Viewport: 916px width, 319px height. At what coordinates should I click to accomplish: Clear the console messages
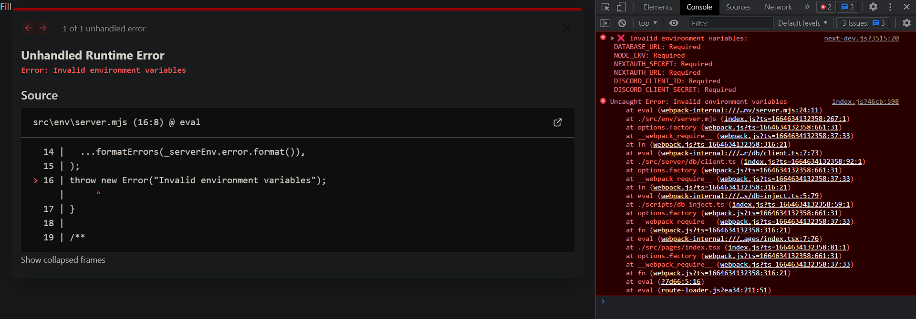pos(622,23)
